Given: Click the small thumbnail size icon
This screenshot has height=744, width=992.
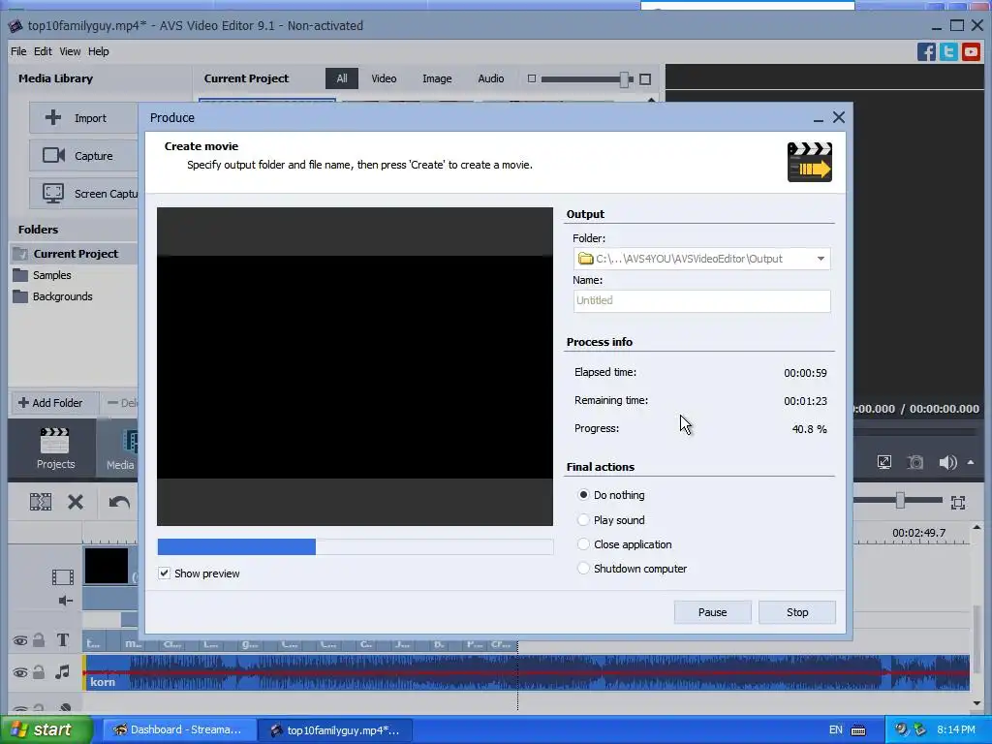Looking at the screenshot, I should [x=532, y=78].
